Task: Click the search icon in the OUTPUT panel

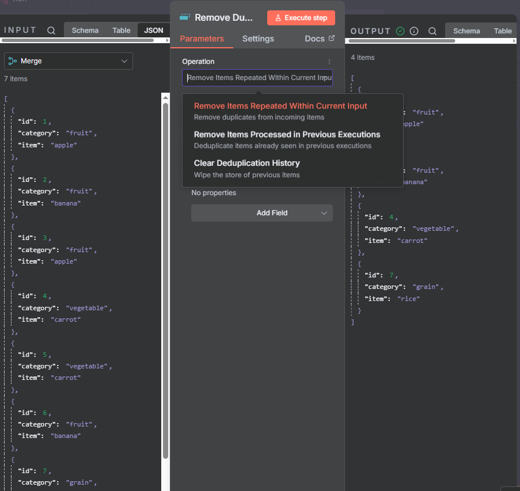Action: [432, 31]
